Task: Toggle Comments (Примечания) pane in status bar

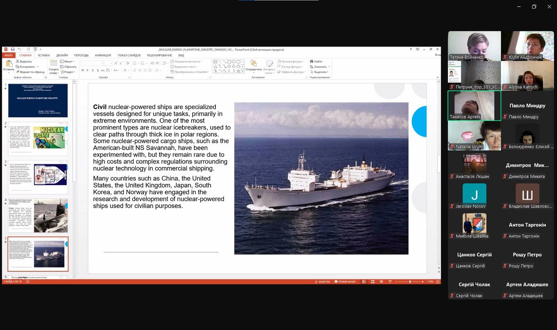Action: click(345, 282)
